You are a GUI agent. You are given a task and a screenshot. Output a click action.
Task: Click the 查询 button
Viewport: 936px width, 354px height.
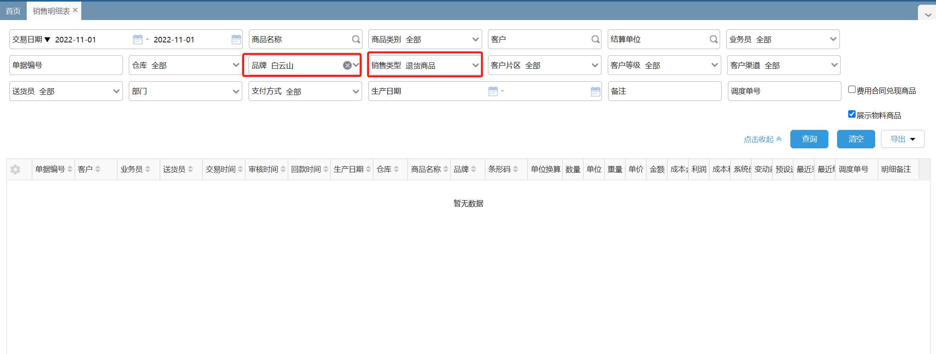click(809, 139)
